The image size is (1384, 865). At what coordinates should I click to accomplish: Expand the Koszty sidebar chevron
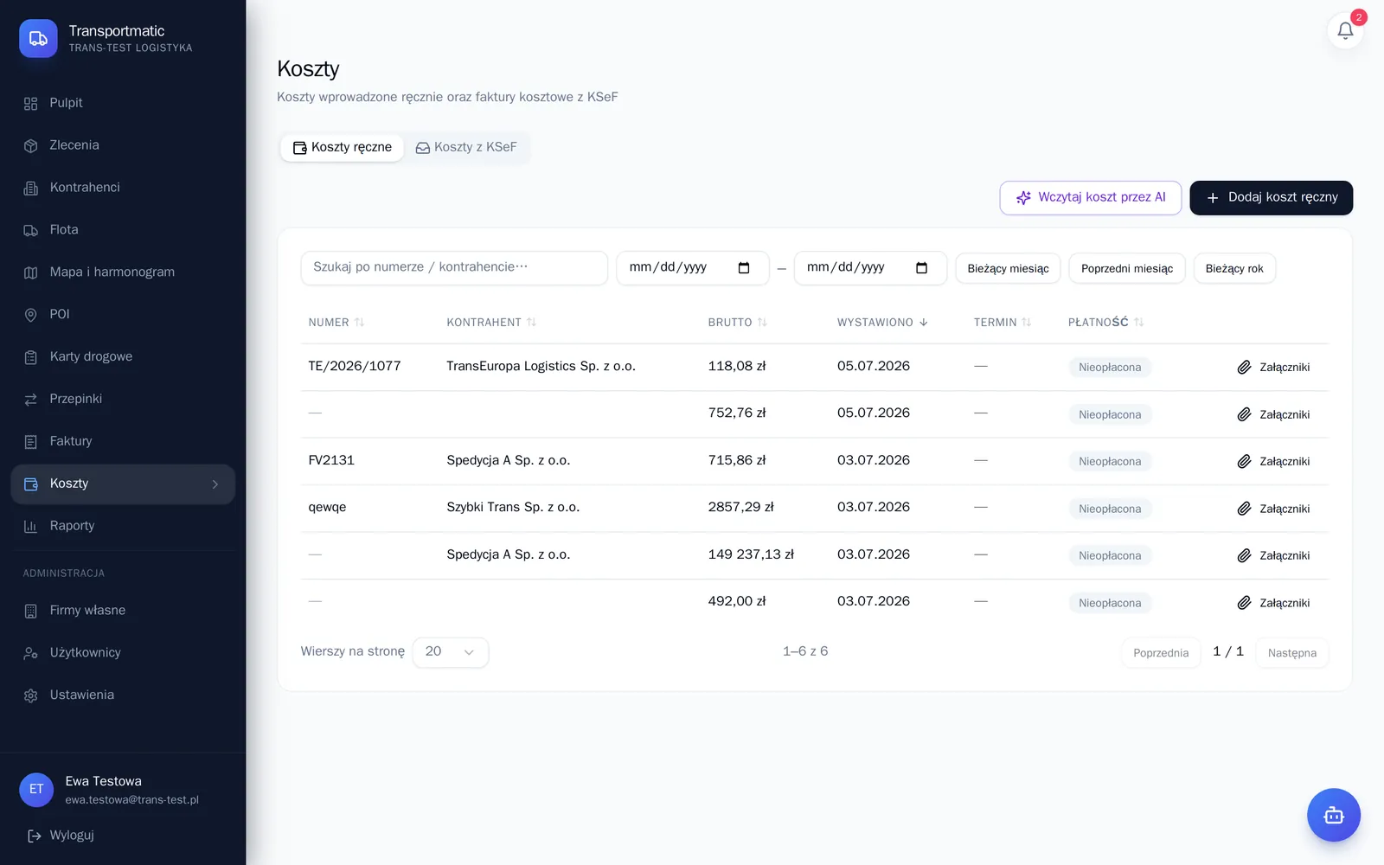215,484
